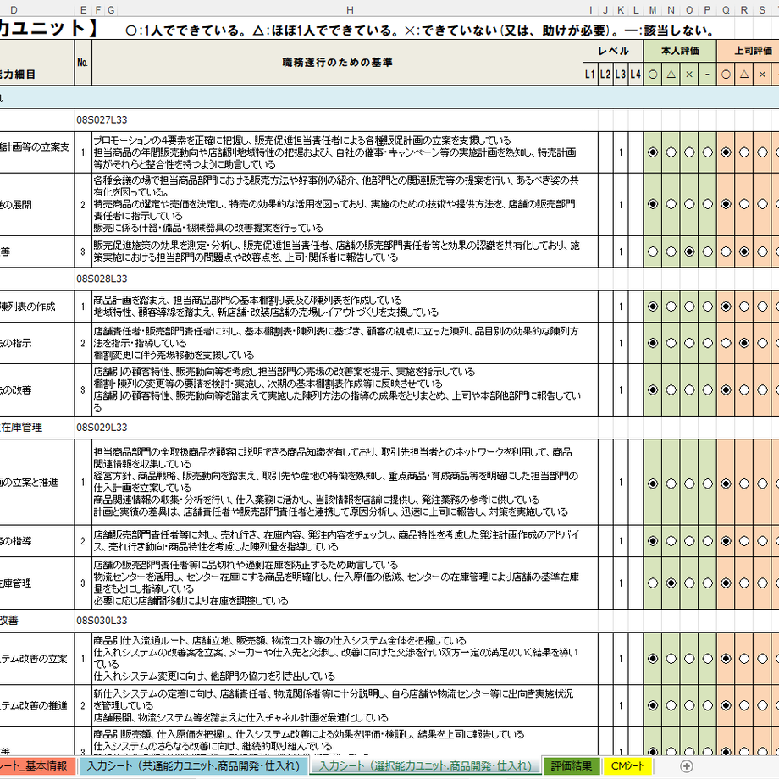Click the 本人評価 header cell
The width and height of the screenshot is (779, 779).
pos(680,51)
